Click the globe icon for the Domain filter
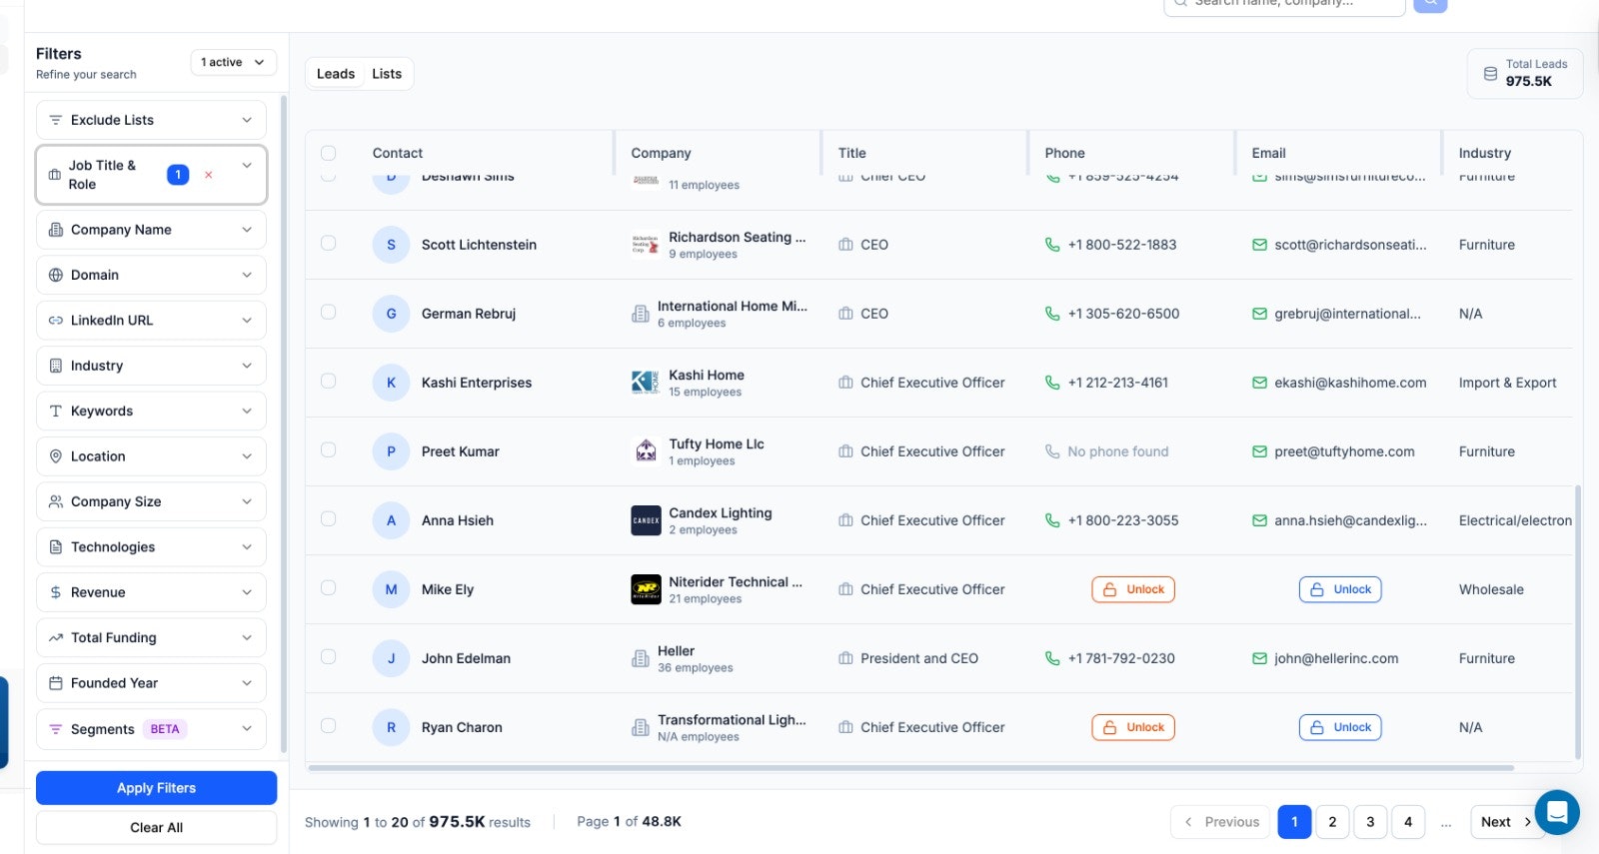 (56, 275)
